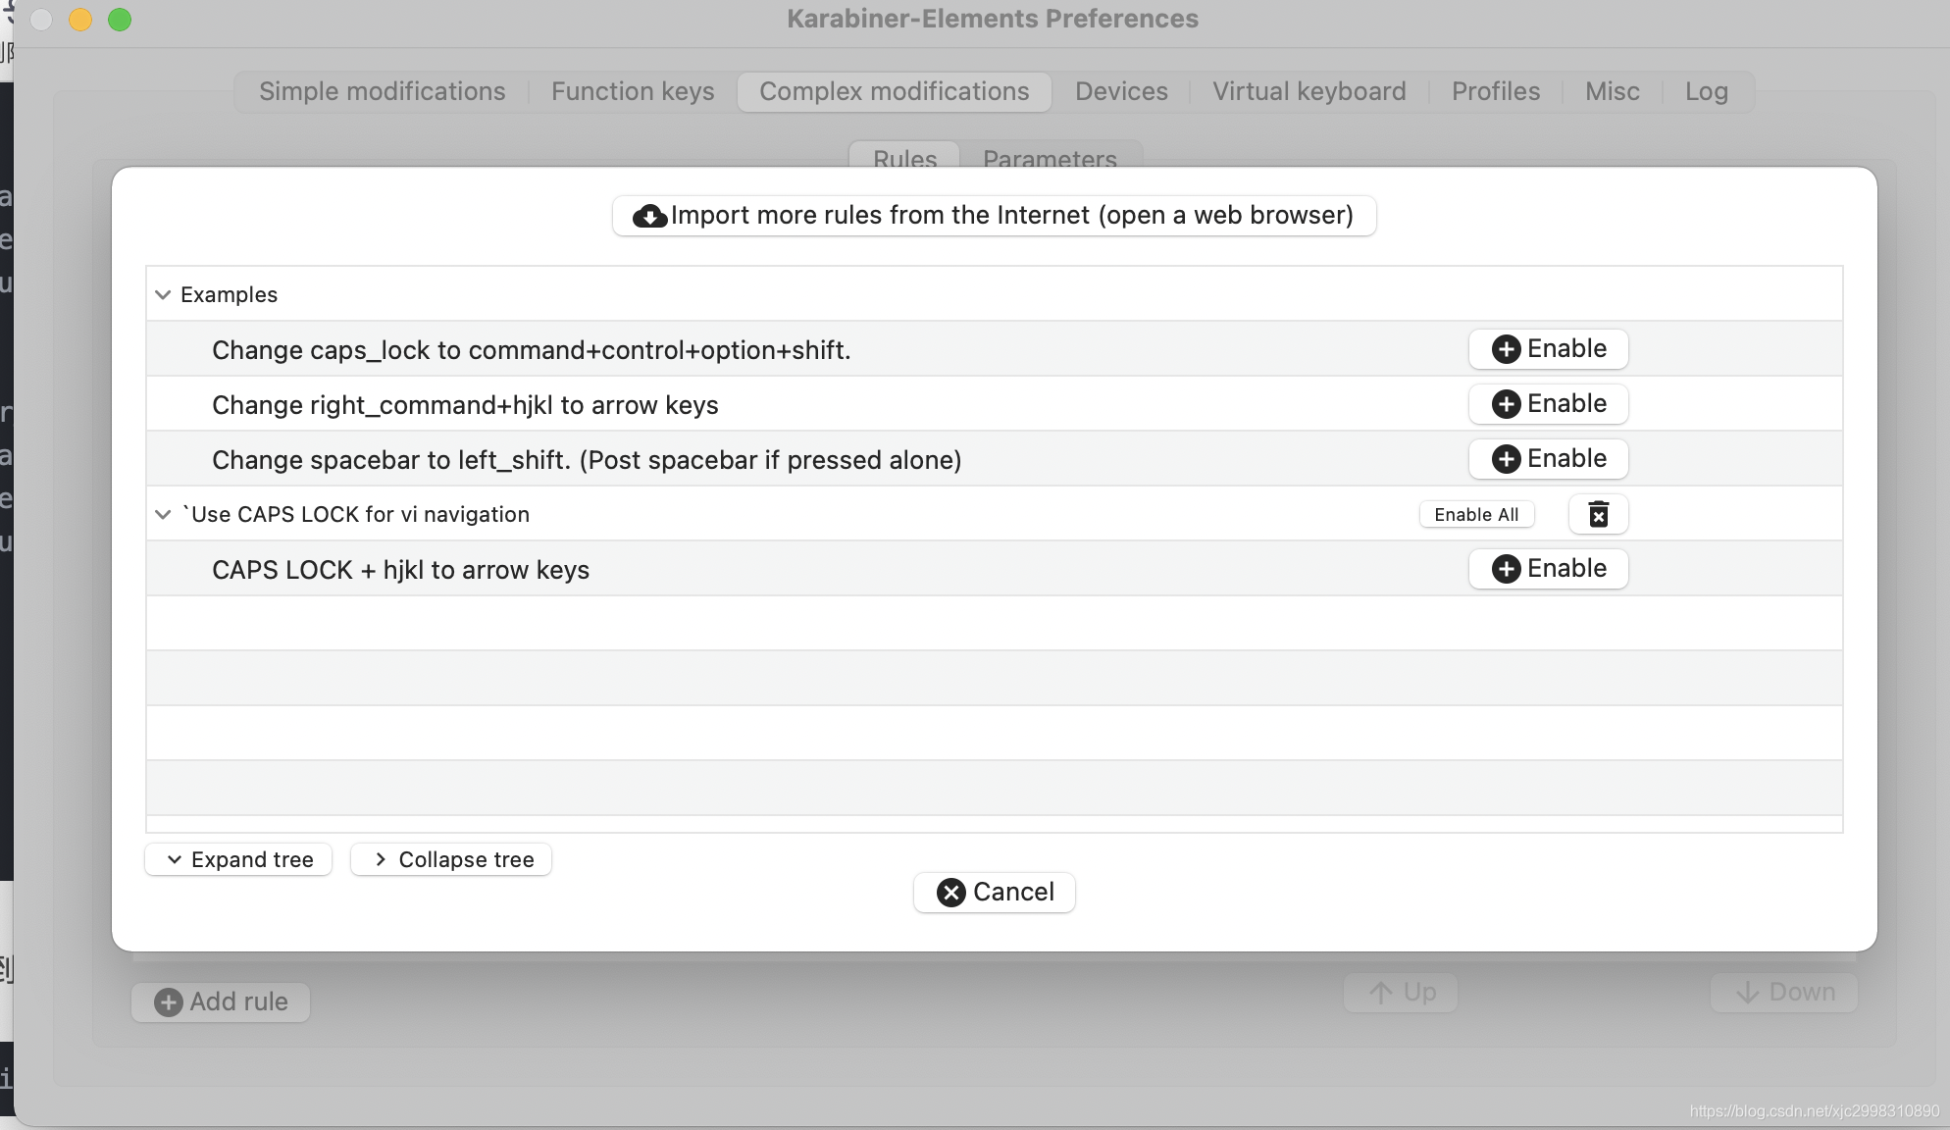Click plus icon on right_command+hjkl rule

pos(1506,404)
